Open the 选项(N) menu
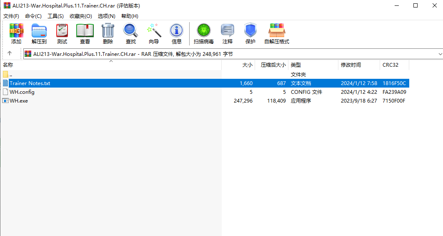 coord(107,16)
